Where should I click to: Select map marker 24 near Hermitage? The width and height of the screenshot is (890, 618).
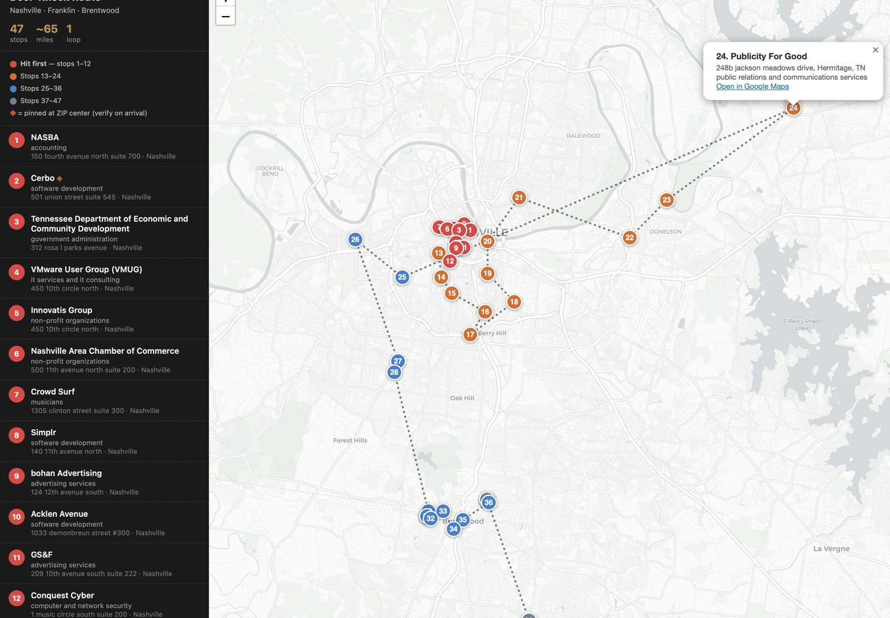click(x=793, y=108)
